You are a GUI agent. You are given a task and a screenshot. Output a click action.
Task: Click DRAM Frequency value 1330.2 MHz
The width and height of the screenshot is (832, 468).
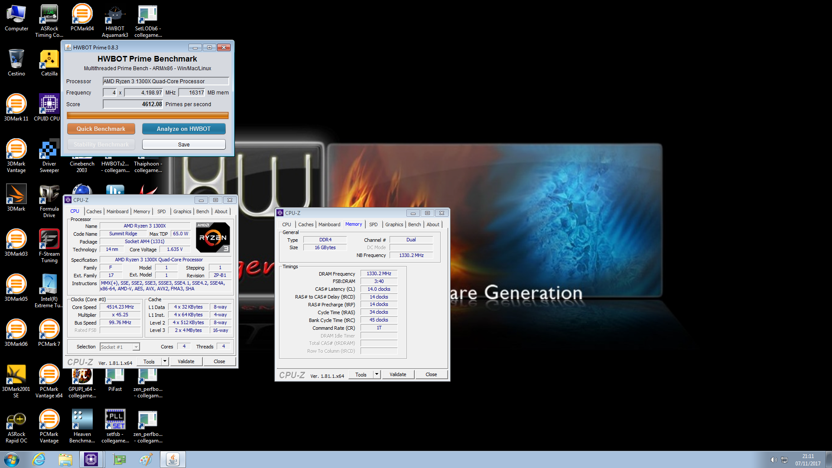(x=379, y=273)
